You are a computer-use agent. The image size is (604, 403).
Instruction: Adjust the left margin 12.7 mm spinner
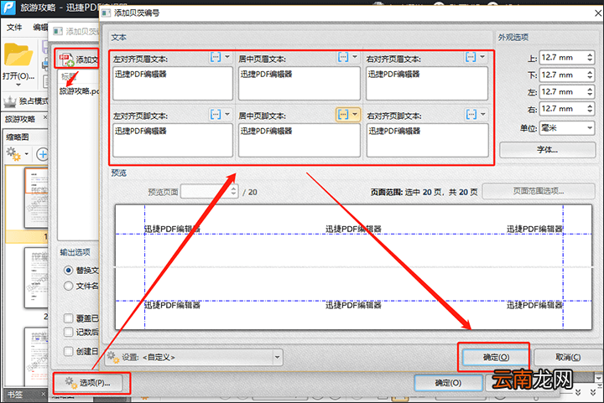590,91
